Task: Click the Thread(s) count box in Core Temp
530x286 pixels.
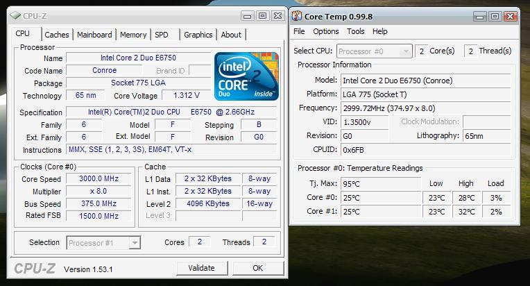Action: (x=470, y=51)
